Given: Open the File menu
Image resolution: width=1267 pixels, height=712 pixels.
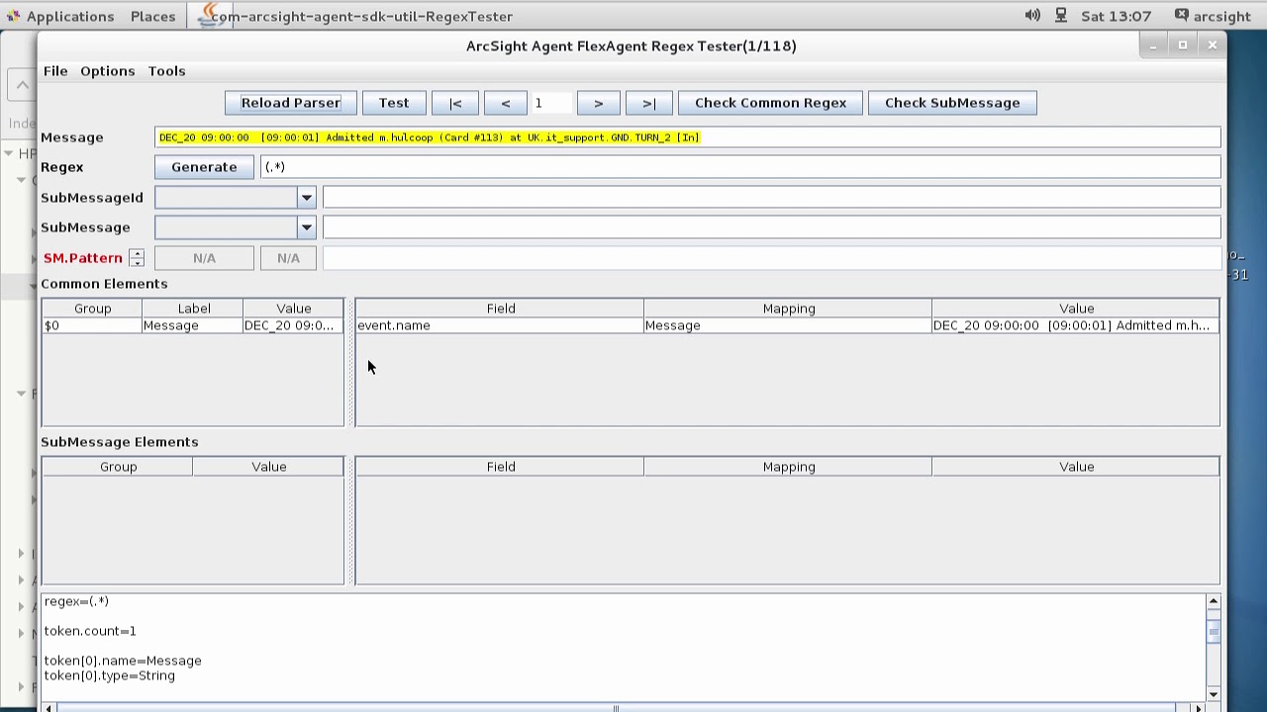Looking at the screenshot, I should 55,71.
